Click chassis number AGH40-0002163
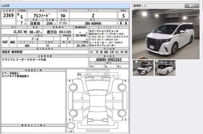The width and height of the screenshot is (203, 134). tap(109, 60)
